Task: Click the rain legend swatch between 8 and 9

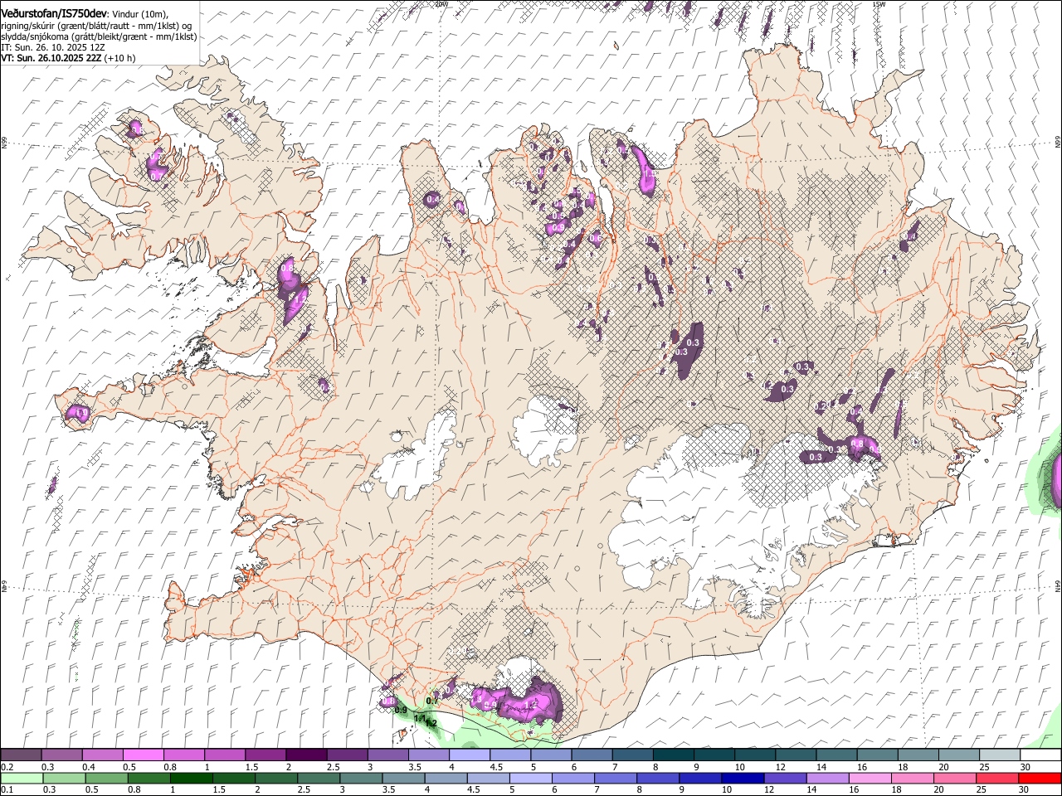Action: pos(658,778)
